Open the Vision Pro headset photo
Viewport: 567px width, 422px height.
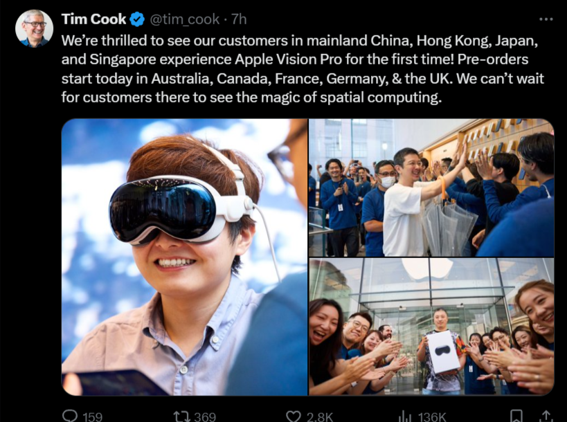coord(184,257)
